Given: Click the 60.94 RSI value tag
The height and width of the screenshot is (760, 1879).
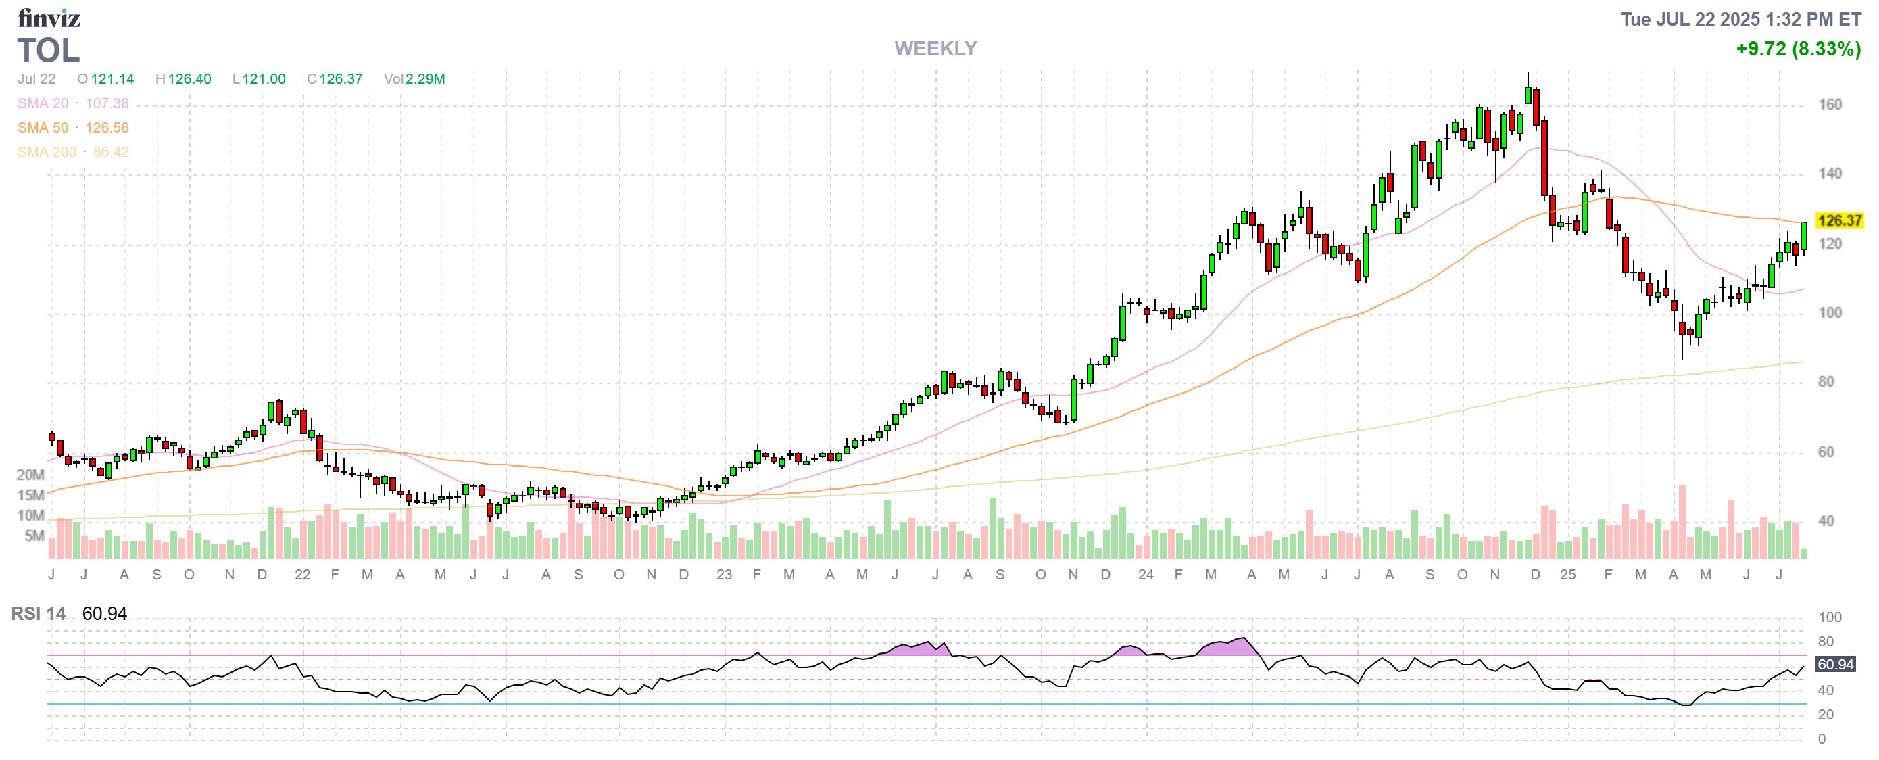Looking at the screenshot, I should click(1834, 665).
